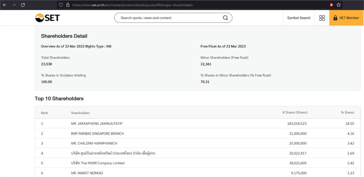Viewport: 364px width, 177px height.
Task: Open Symbol Search
Action: point(299,18)
